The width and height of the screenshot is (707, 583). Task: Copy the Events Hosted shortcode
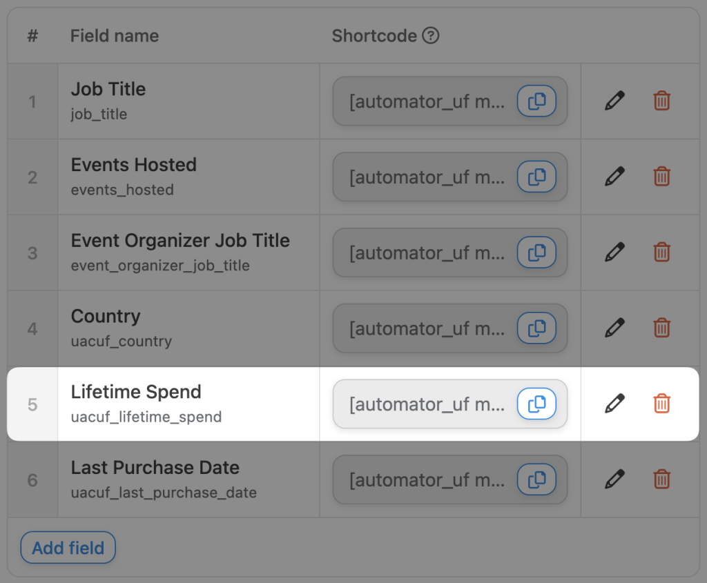click(537, 177)
